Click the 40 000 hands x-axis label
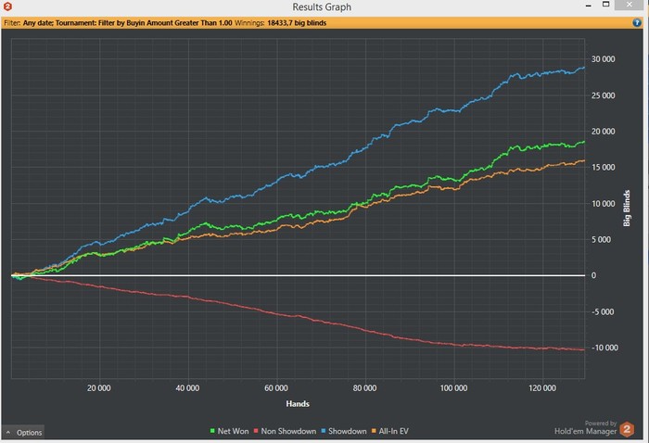The height and width of the screenshot is (443, 649). click(187, 388)
